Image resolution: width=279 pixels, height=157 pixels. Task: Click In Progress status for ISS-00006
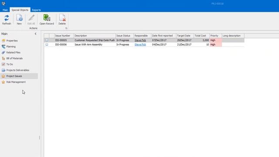pyautogui.click(x=125, y=44)
